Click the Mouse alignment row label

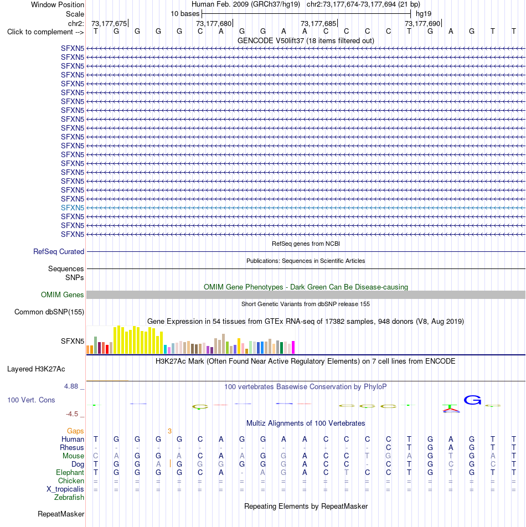73,456
